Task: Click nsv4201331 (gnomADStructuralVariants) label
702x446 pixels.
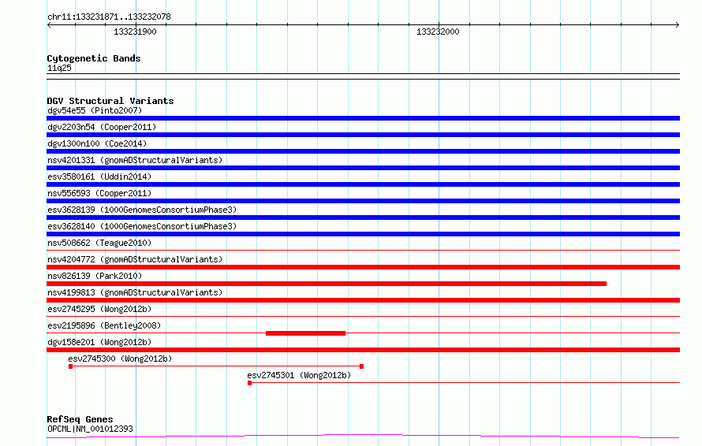Action: 135,160
